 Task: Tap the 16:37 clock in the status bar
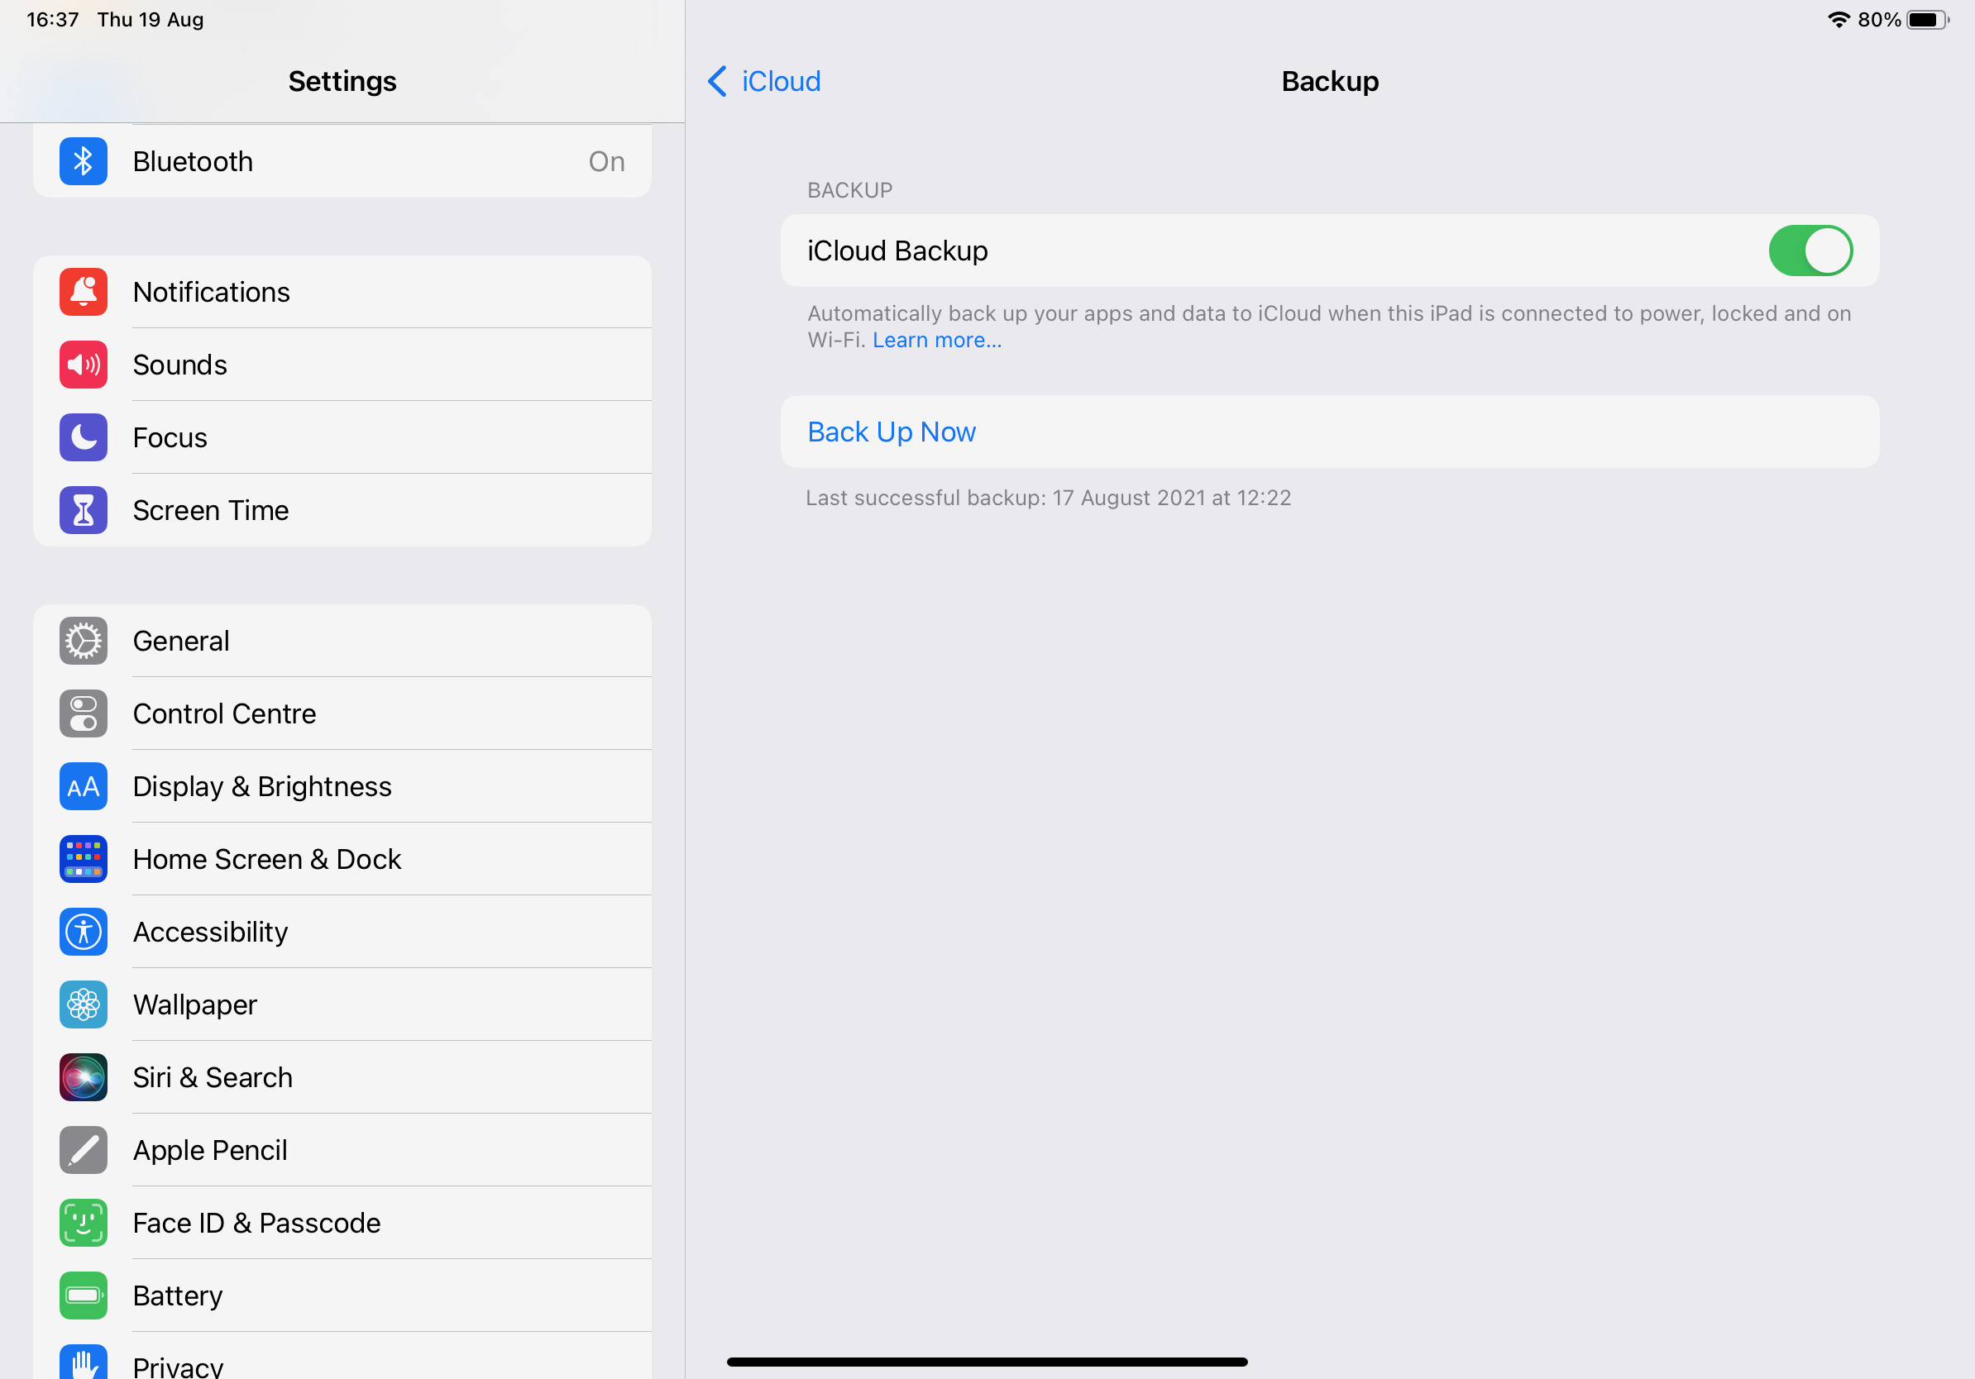(x=52, y=19)
